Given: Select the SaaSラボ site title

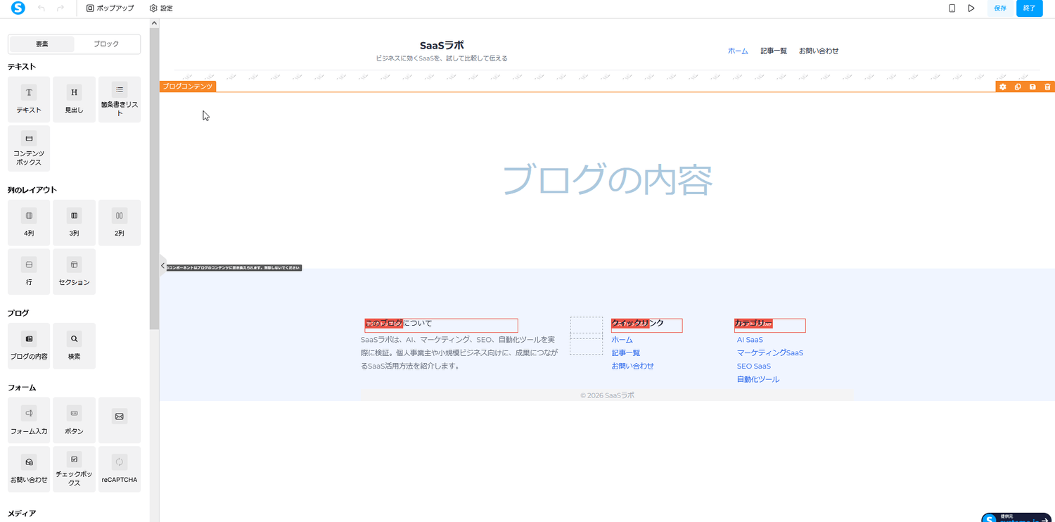Looking at the screenshot, I should [442, 45].
